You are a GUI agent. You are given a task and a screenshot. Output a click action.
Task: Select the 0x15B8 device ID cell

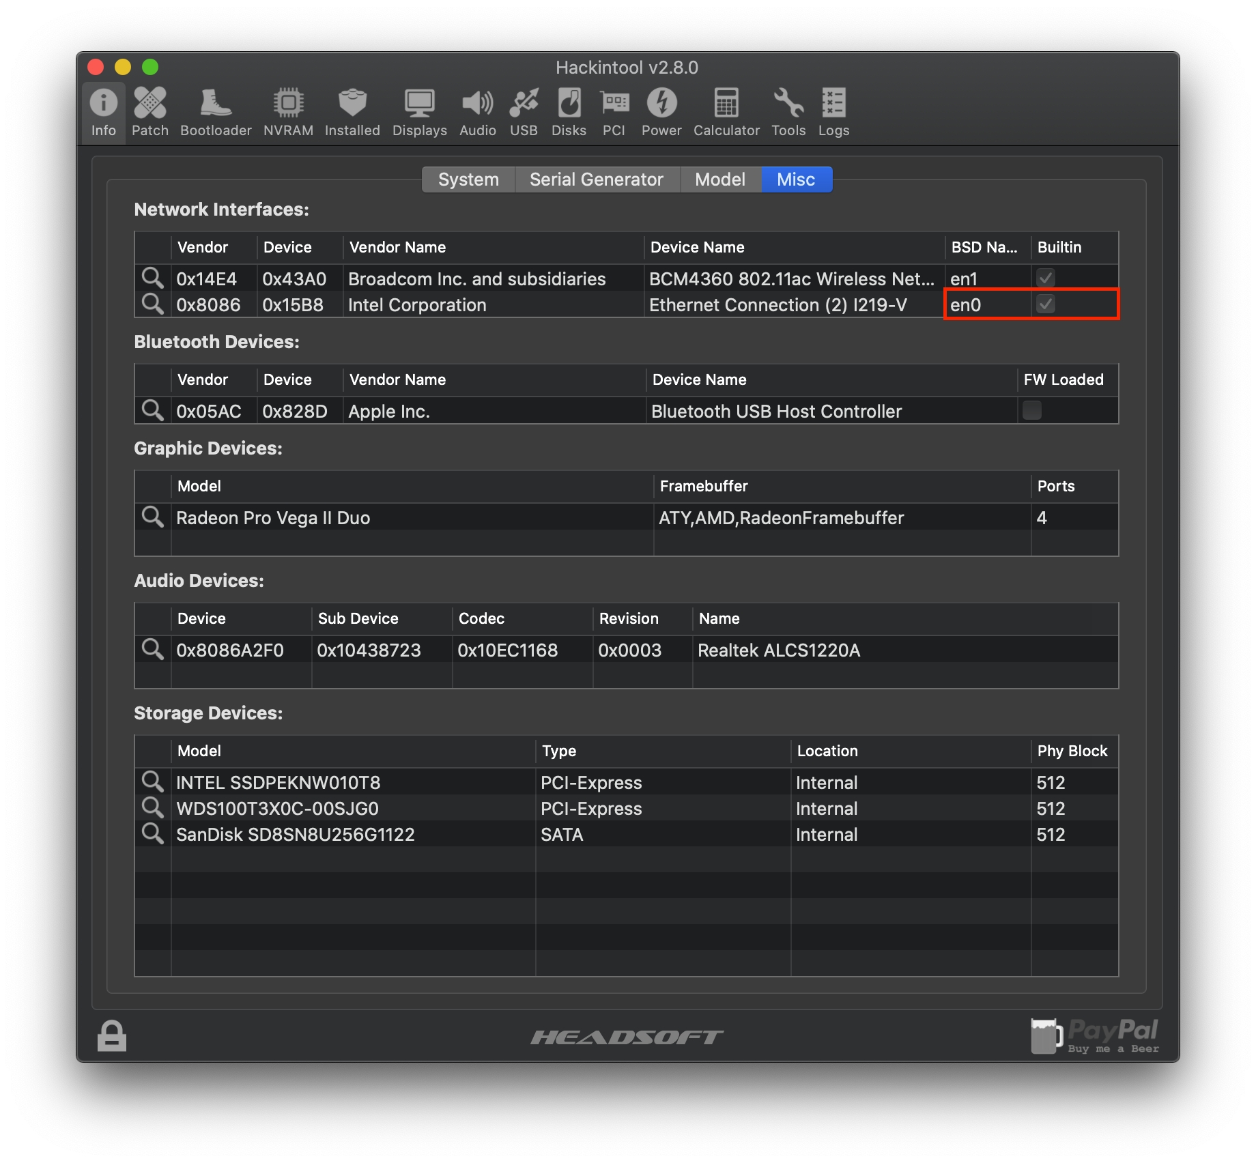click(x=300, y=304)
